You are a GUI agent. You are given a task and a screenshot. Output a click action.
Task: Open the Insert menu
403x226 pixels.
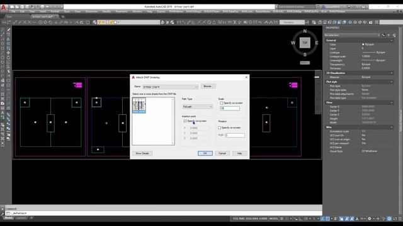[43, 11]
